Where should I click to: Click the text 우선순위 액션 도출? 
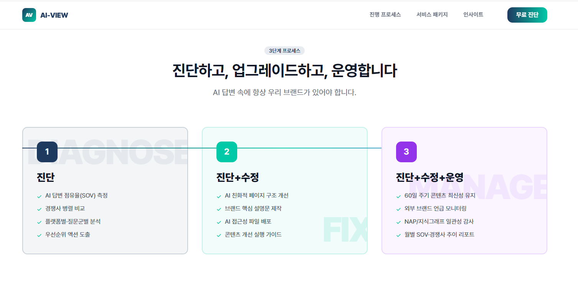(68, 235)
